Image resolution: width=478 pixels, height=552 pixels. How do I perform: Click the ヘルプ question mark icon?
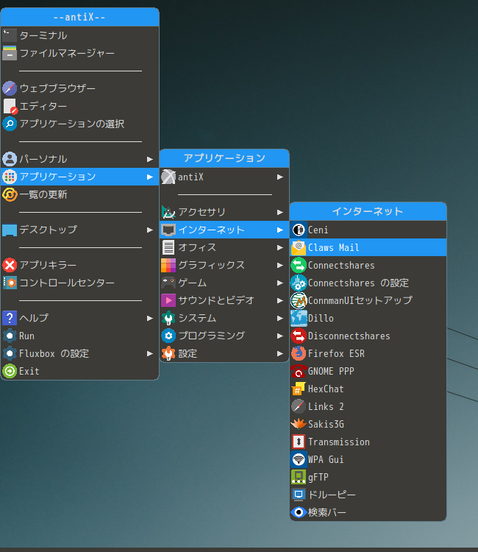10,318
